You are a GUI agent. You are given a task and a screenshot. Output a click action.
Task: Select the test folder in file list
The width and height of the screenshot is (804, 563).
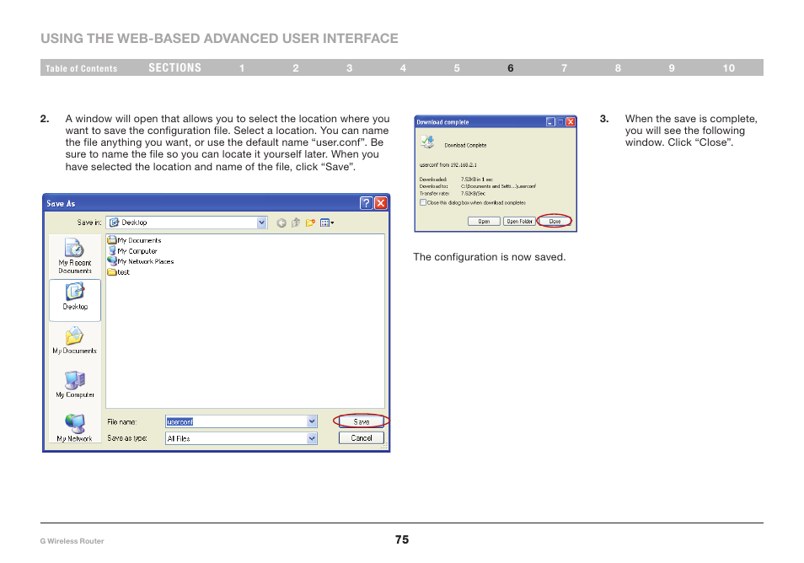click(x=119, y=271)
